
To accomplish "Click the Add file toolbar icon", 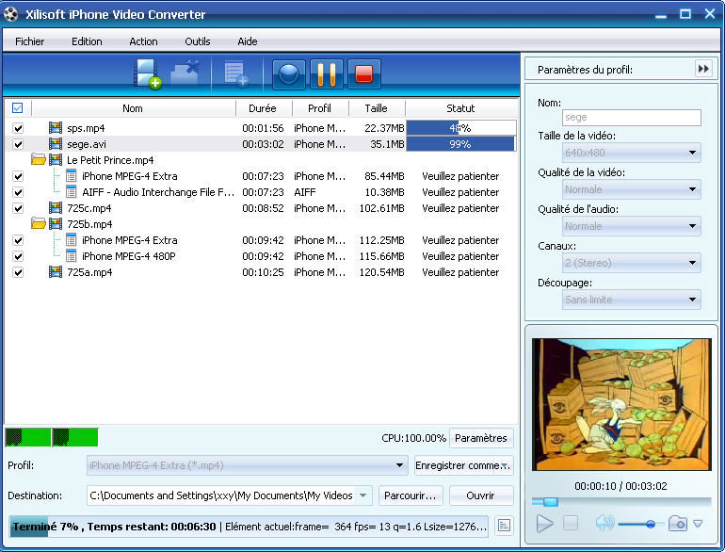I will click(x=147, y=73).
